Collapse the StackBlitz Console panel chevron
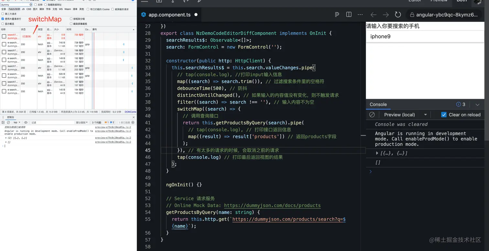 [477, 104]
